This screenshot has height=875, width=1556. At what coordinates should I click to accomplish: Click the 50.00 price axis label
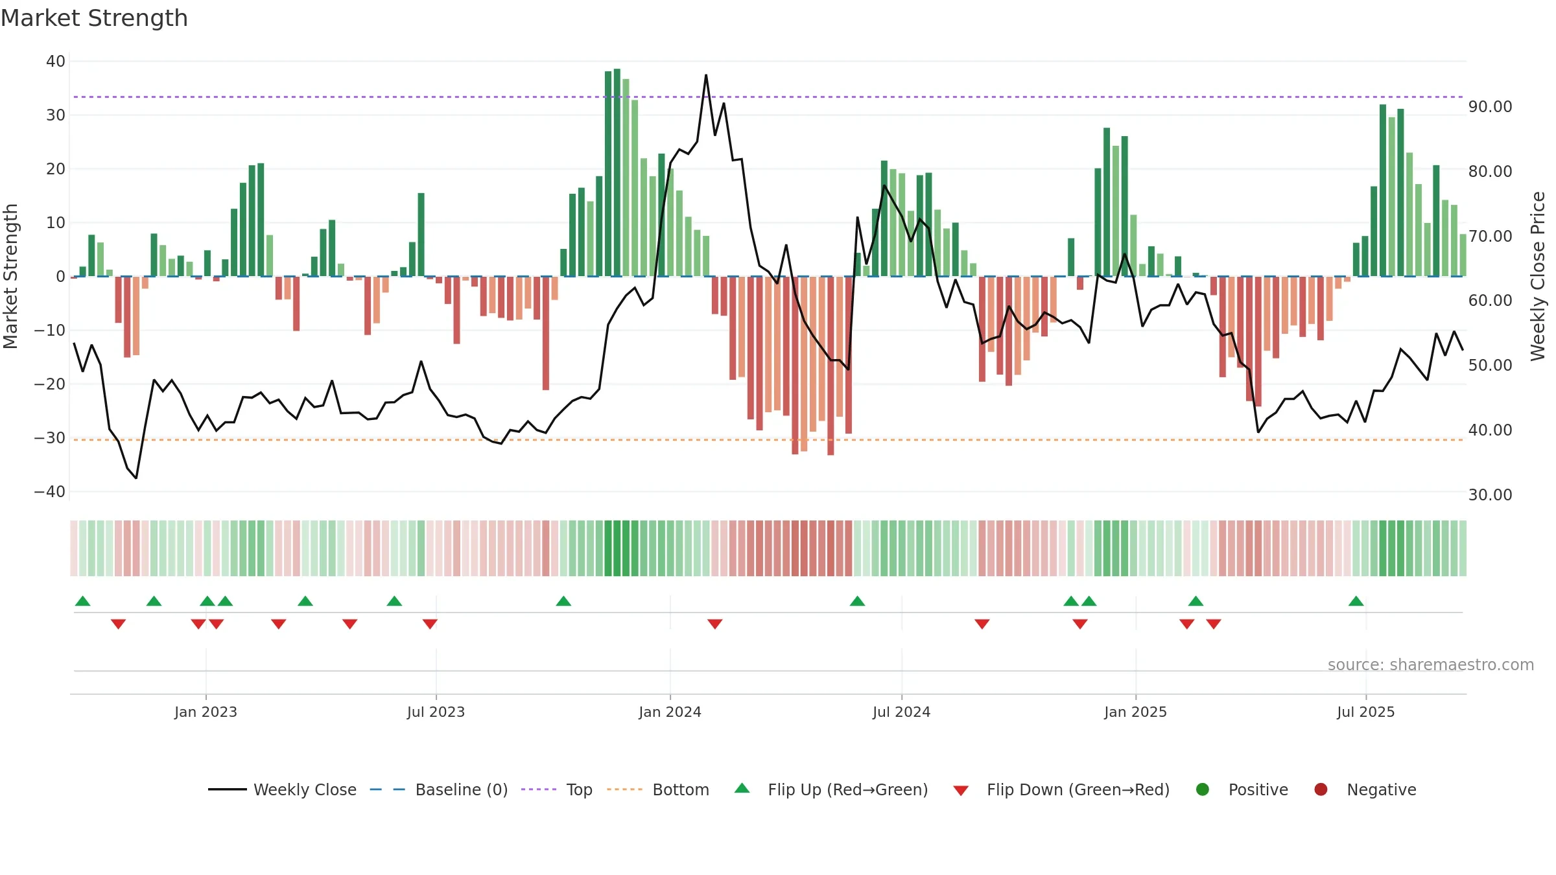tap(1490, 365)
